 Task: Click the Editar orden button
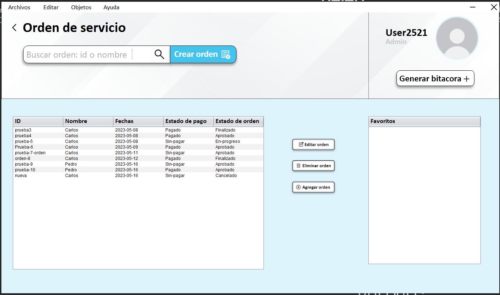[x=313, y=144]
